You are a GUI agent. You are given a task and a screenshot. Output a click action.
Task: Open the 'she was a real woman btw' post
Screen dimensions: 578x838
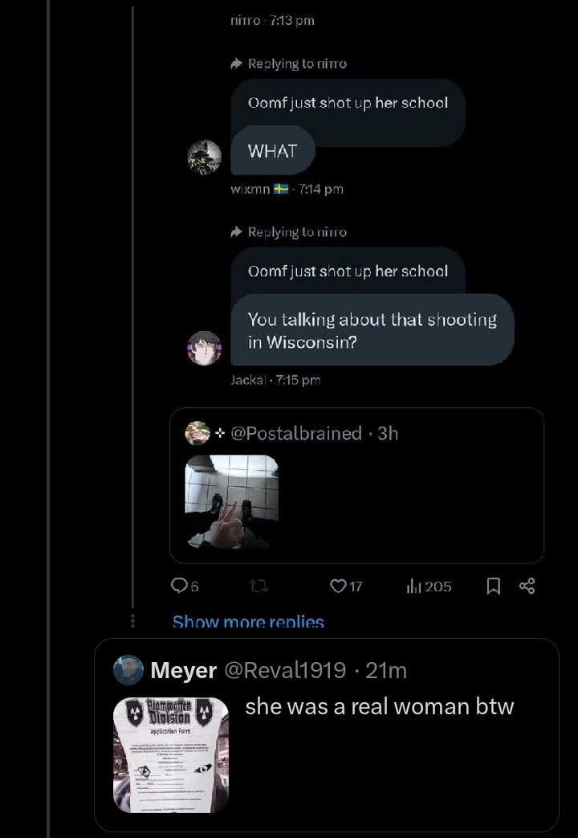pyautogui.click(x=379, y=706)
